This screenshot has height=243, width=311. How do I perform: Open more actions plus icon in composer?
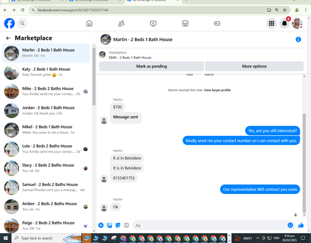click(101, 225)
